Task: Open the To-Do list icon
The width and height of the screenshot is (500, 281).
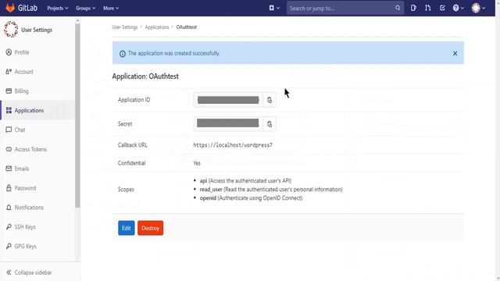Action: click(442, 8)
